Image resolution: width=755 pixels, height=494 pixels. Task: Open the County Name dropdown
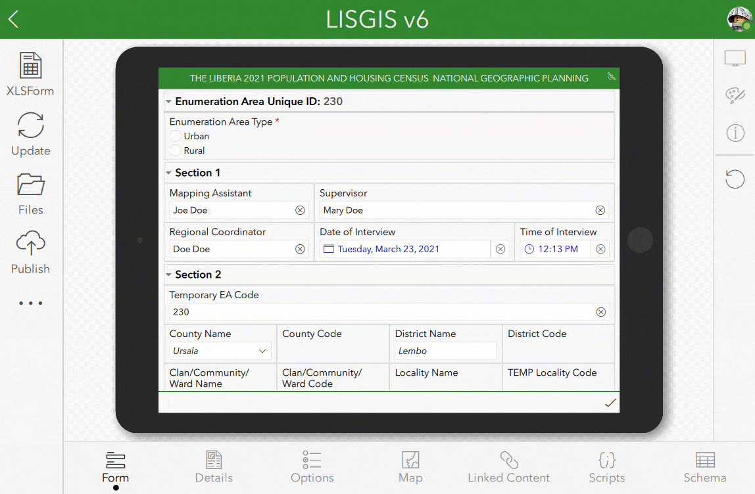(220, 351)
